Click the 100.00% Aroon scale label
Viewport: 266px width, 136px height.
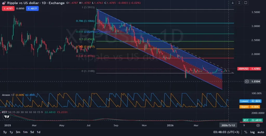[x=256, y=93]
